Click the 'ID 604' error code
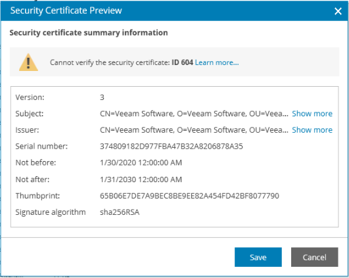Image resolution: width=349 pixels, height=278 pixels. point(182,62)
